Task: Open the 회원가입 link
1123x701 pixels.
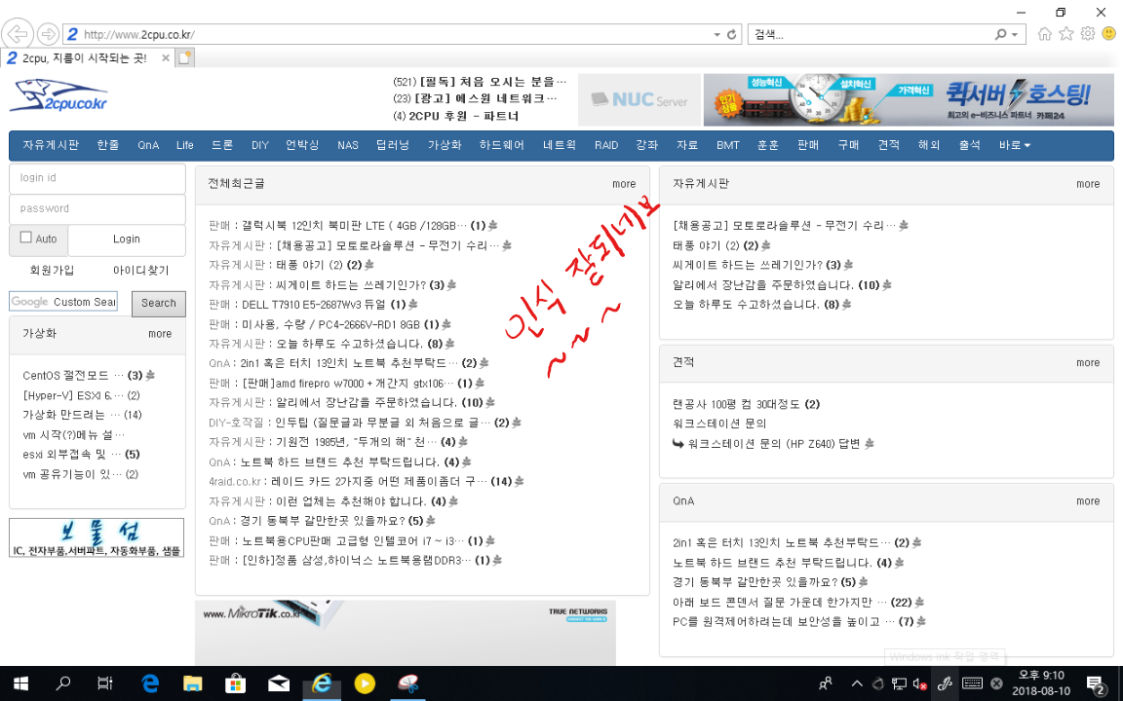Action: pyautogui.click(x=52, y=271)
